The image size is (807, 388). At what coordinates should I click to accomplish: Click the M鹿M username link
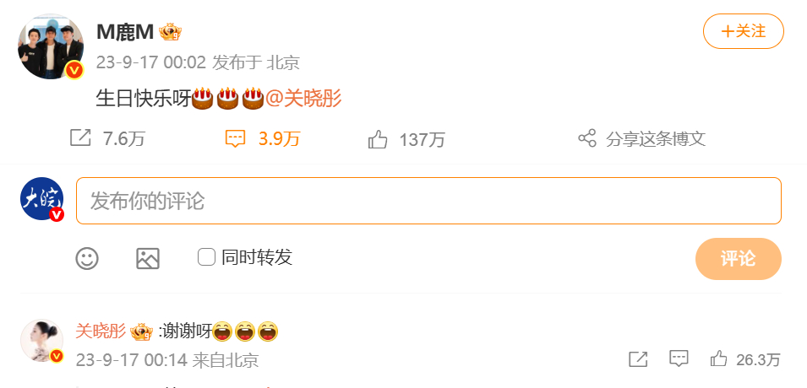(125, 32)
